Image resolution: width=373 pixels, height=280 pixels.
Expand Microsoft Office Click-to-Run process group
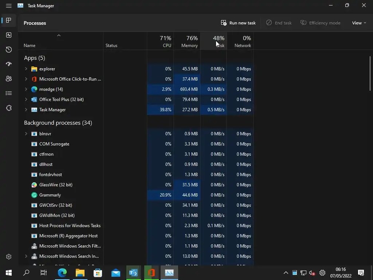[26, 79]
